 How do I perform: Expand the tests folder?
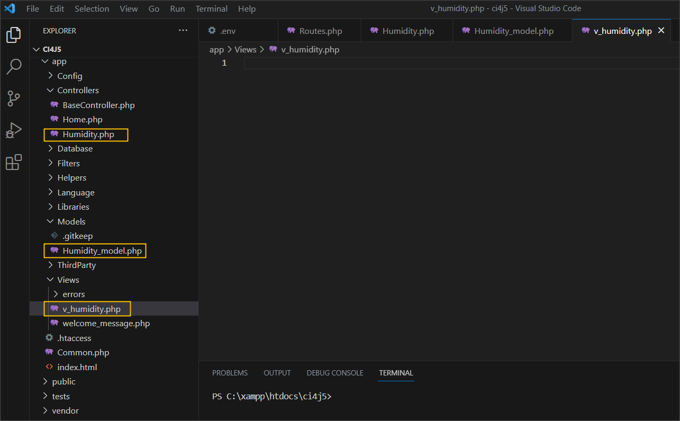pyautogui.click(x=45, y=396)
